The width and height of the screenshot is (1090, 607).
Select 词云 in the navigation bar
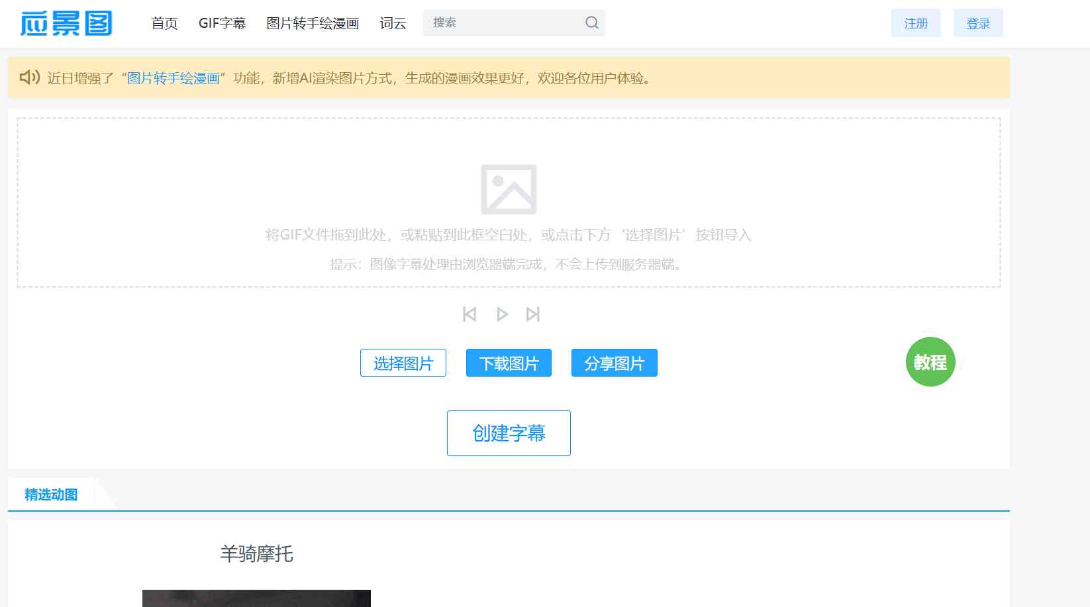pyautogui.click(x=392, y=23)
